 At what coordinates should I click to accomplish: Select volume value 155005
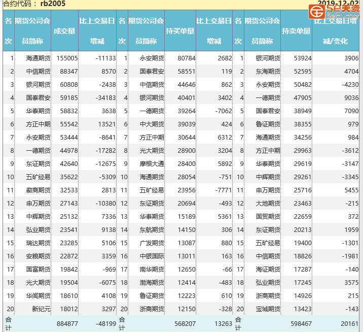[67, 58]
